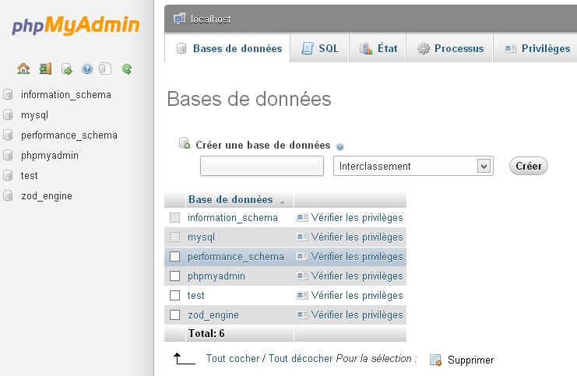Open performance_schema in the sidebar
Image resolution: width=577 pixels, height=376 pixels.
pos(69,135)
